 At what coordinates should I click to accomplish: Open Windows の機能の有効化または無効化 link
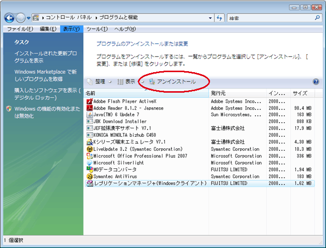point(47,112)
